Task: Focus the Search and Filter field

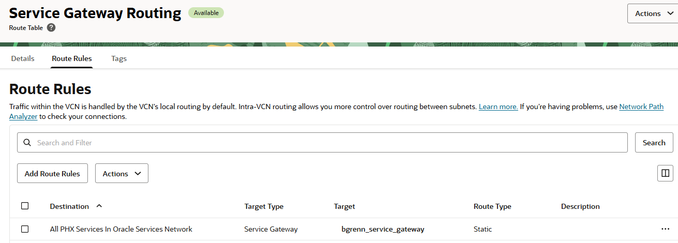Action: click(x=331, y=143)
